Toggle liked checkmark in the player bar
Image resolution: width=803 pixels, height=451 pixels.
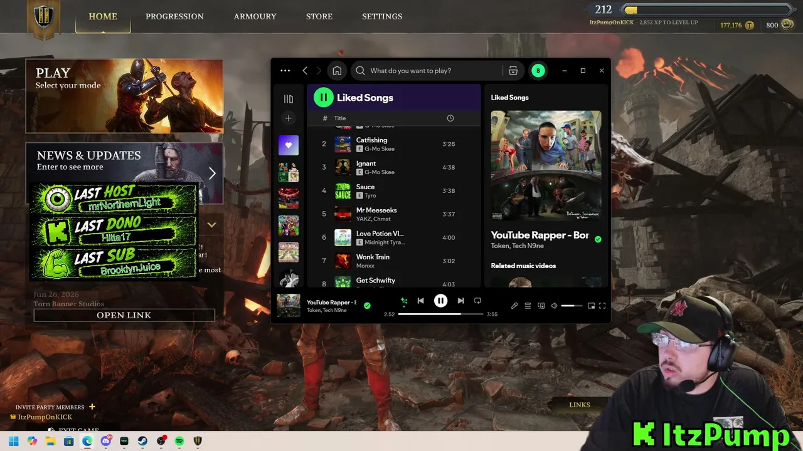(x=367, y=306)
